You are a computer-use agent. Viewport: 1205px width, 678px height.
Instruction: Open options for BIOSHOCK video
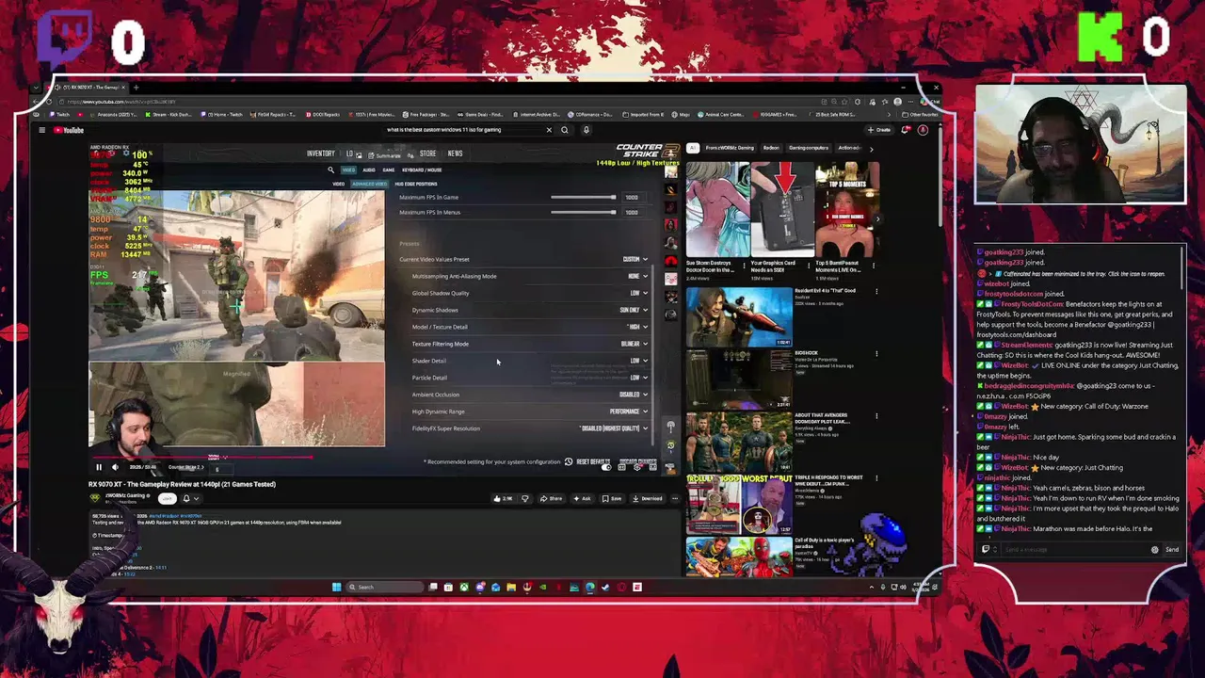tap(876, 354)
